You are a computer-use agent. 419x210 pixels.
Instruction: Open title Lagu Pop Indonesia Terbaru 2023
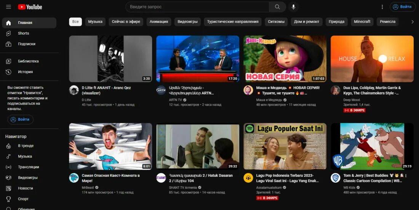coord(287,178)
